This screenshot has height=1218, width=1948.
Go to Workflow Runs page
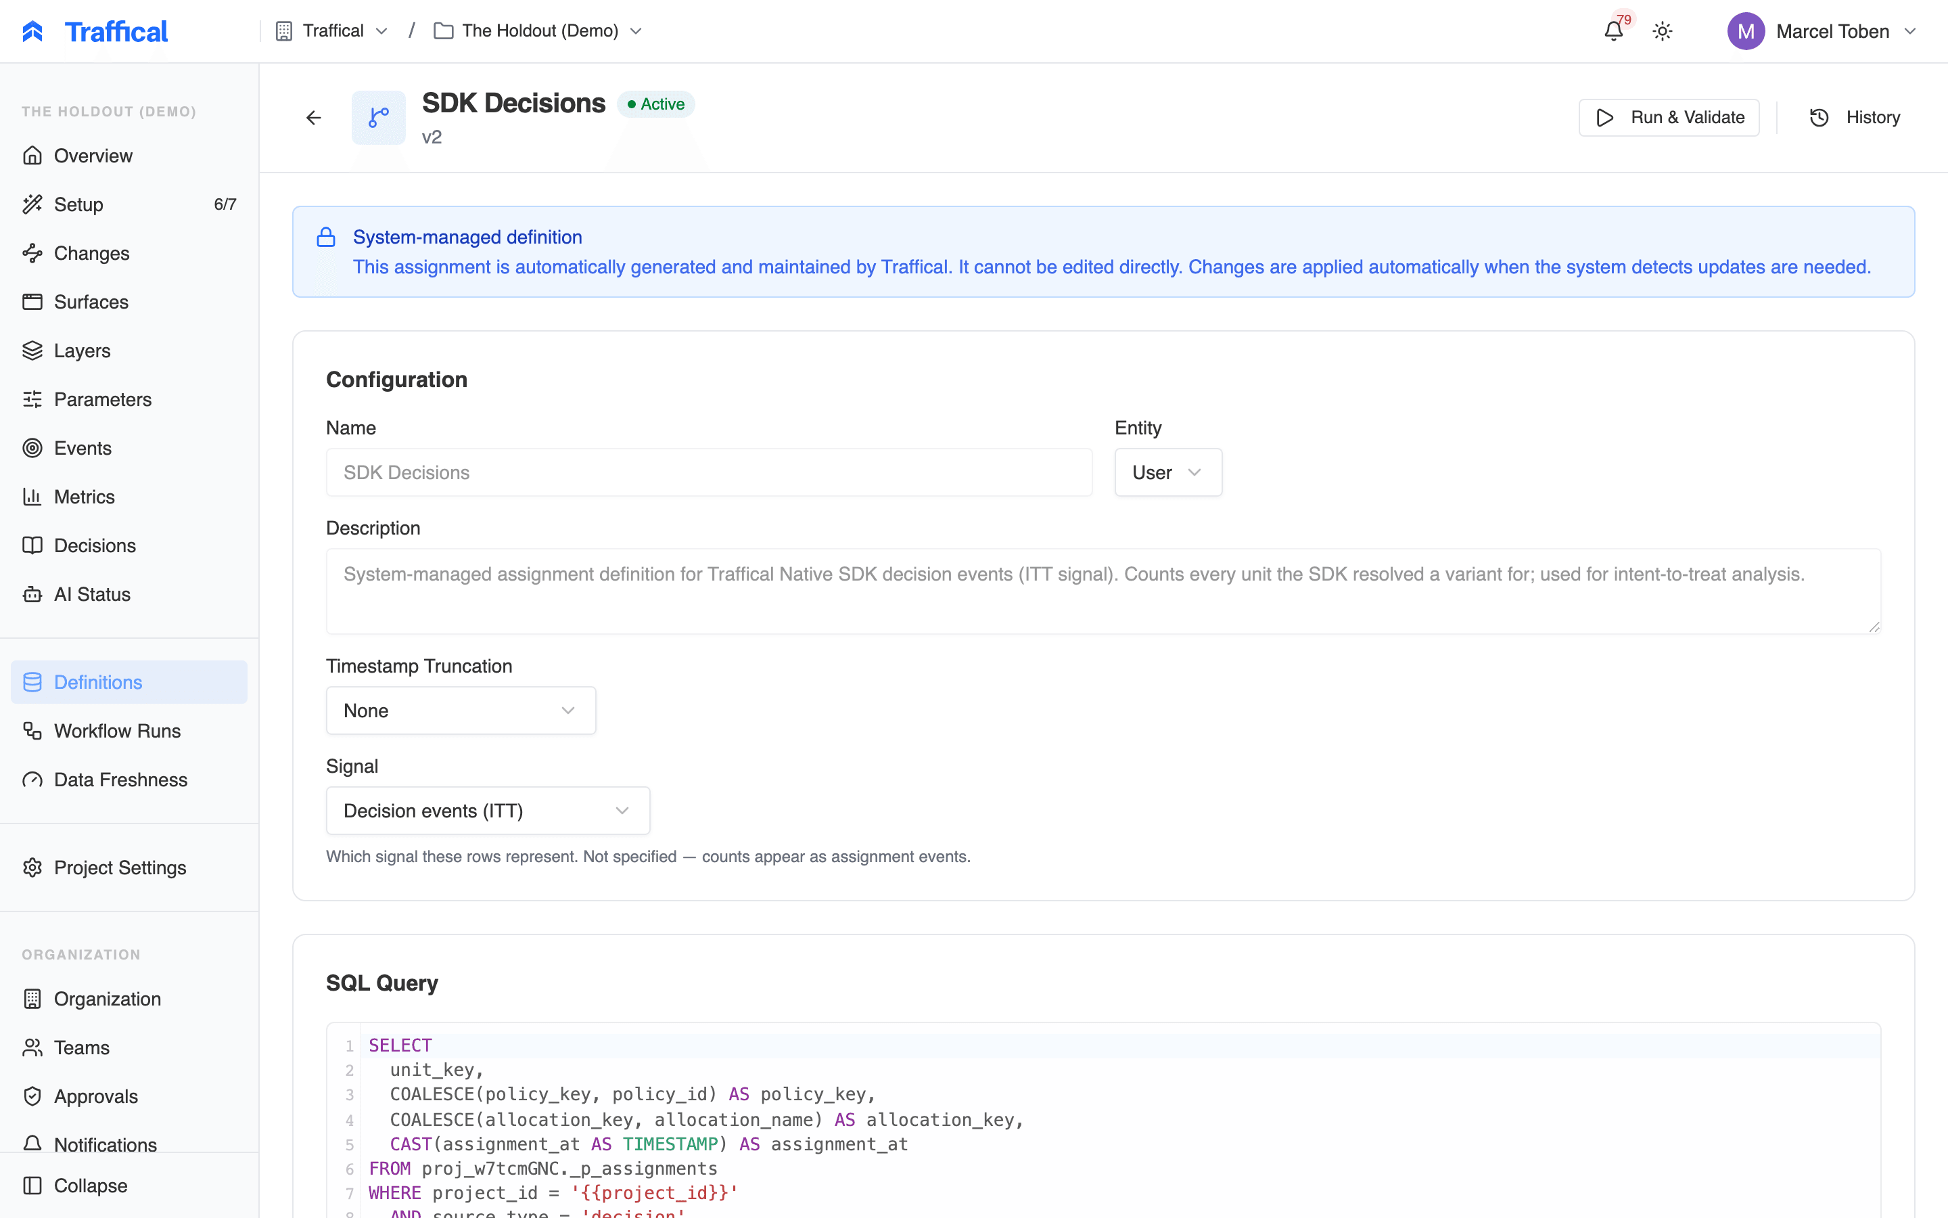point(129,731)
